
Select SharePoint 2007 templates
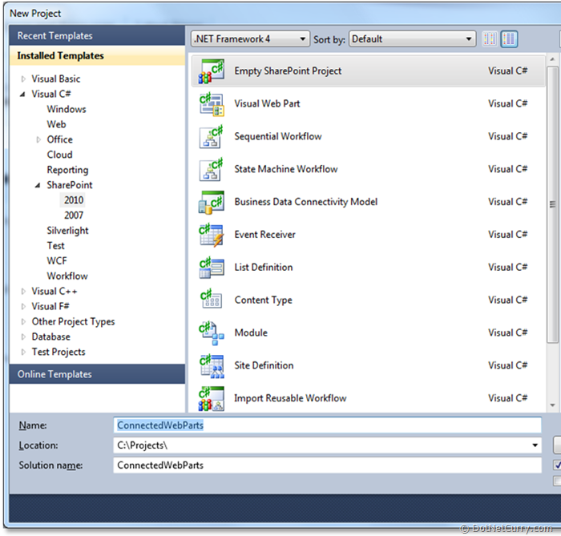(74, 216)
